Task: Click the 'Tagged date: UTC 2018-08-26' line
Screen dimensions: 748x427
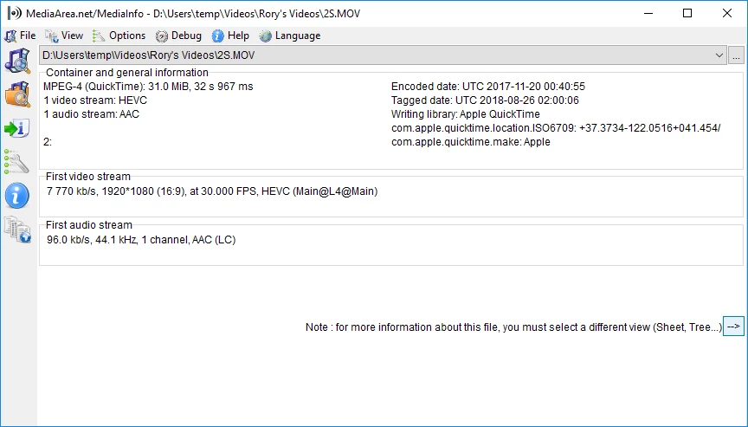Action: (485, 100)
